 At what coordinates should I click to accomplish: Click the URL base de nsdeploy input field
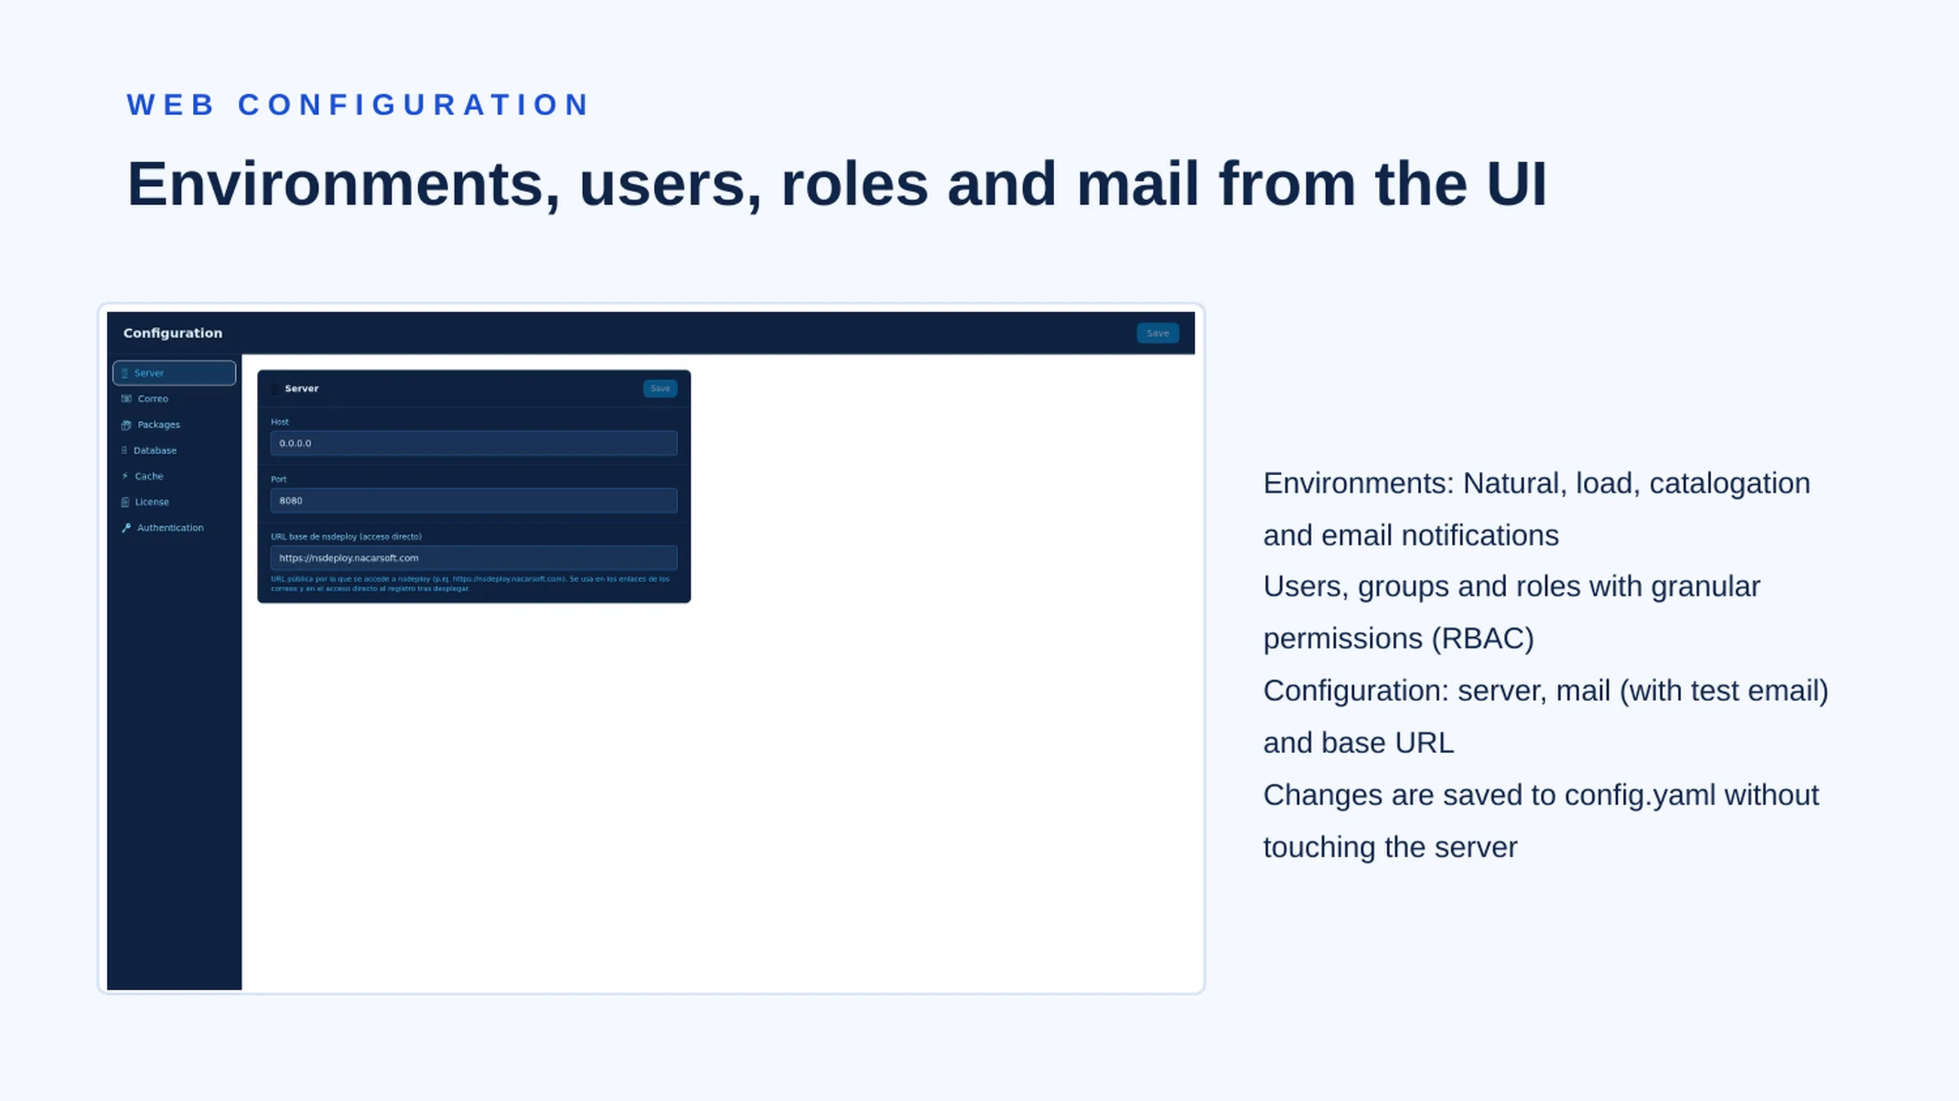[x=474, y=558]
